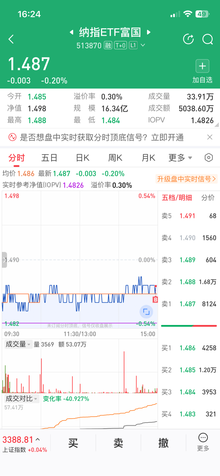Open the 更多 chart period dropdown
The image size is (220, 476).
tap(180, 158)
